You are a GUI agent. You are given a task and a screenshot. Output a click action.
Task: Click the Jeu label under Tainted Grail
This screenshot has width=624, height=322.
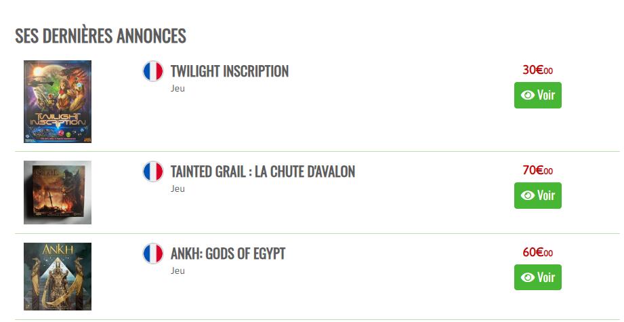click(x=178, y=188)
